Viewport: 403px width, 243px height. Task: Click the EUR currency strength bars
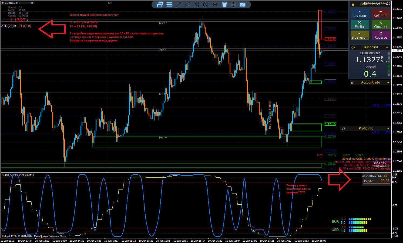click(x=360, y=221)
